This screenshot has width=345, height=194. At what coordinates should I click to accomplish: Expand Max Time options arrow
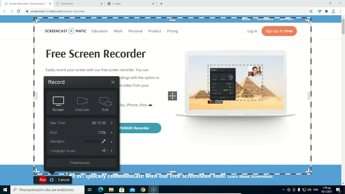tap(112, 123)
